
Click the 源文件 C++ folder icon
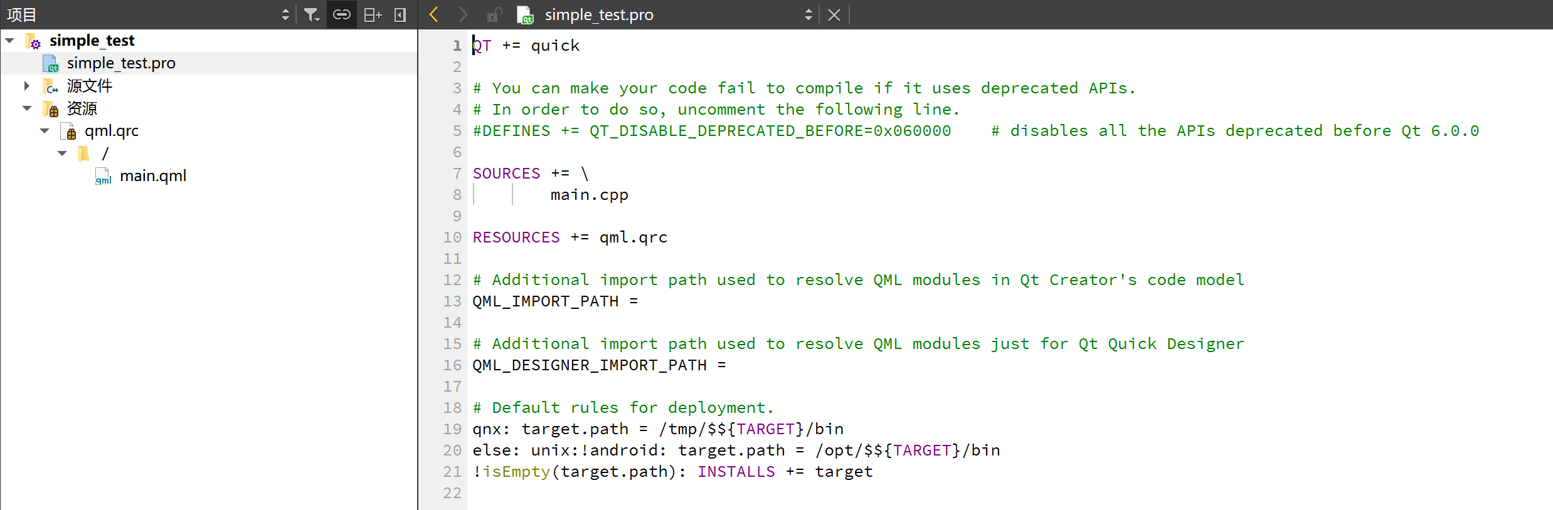coord(51,86)
